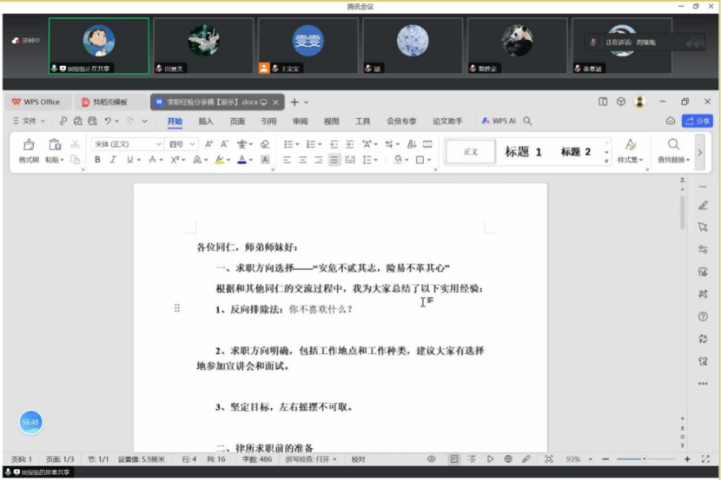Apply the 标题 1 heading style

coord(523,152)
